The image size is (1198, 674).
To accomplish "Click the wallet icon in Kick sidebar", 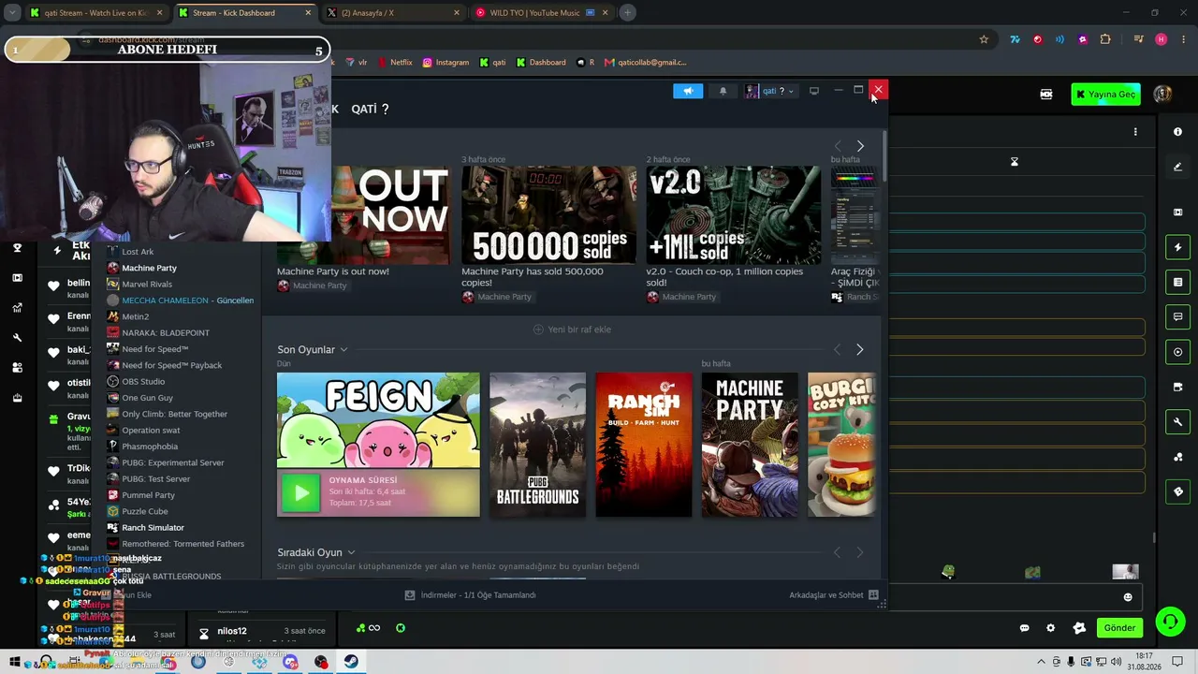I will pos(1177,387).
